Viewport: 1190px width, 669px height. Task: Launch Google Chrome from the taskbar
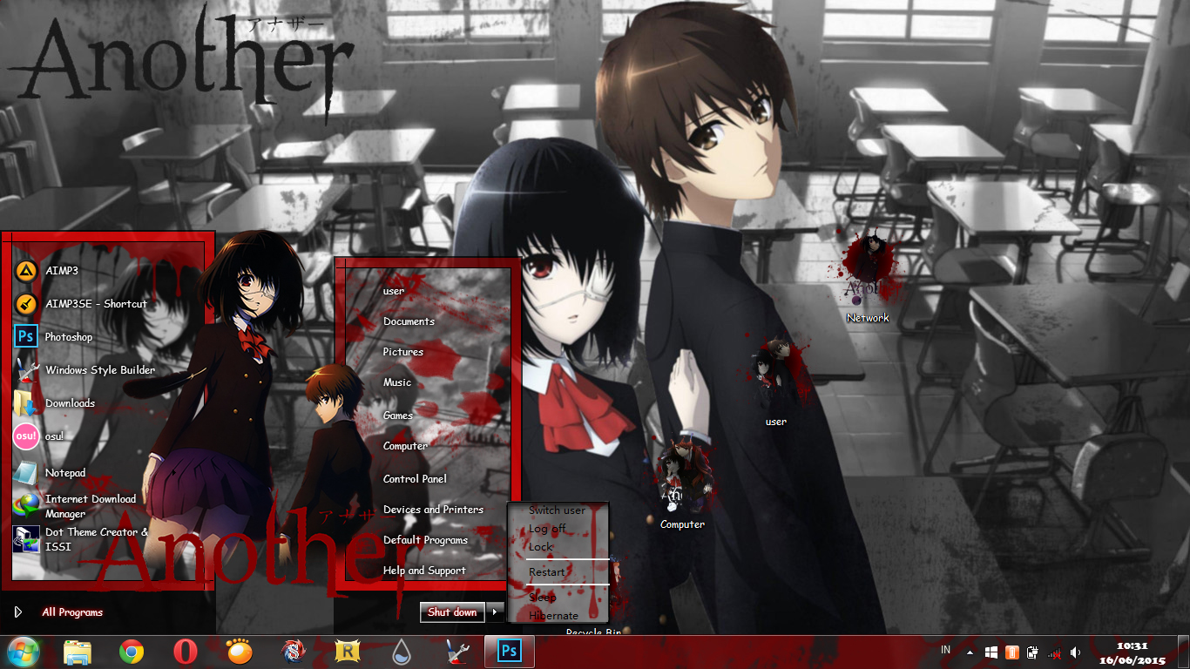(x=132, y=652)
